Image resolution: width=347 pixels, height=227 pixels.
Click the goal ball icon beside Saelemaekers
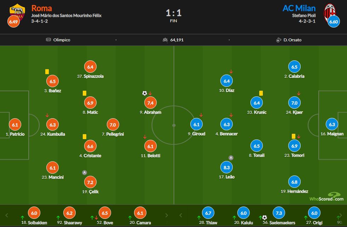265,217
